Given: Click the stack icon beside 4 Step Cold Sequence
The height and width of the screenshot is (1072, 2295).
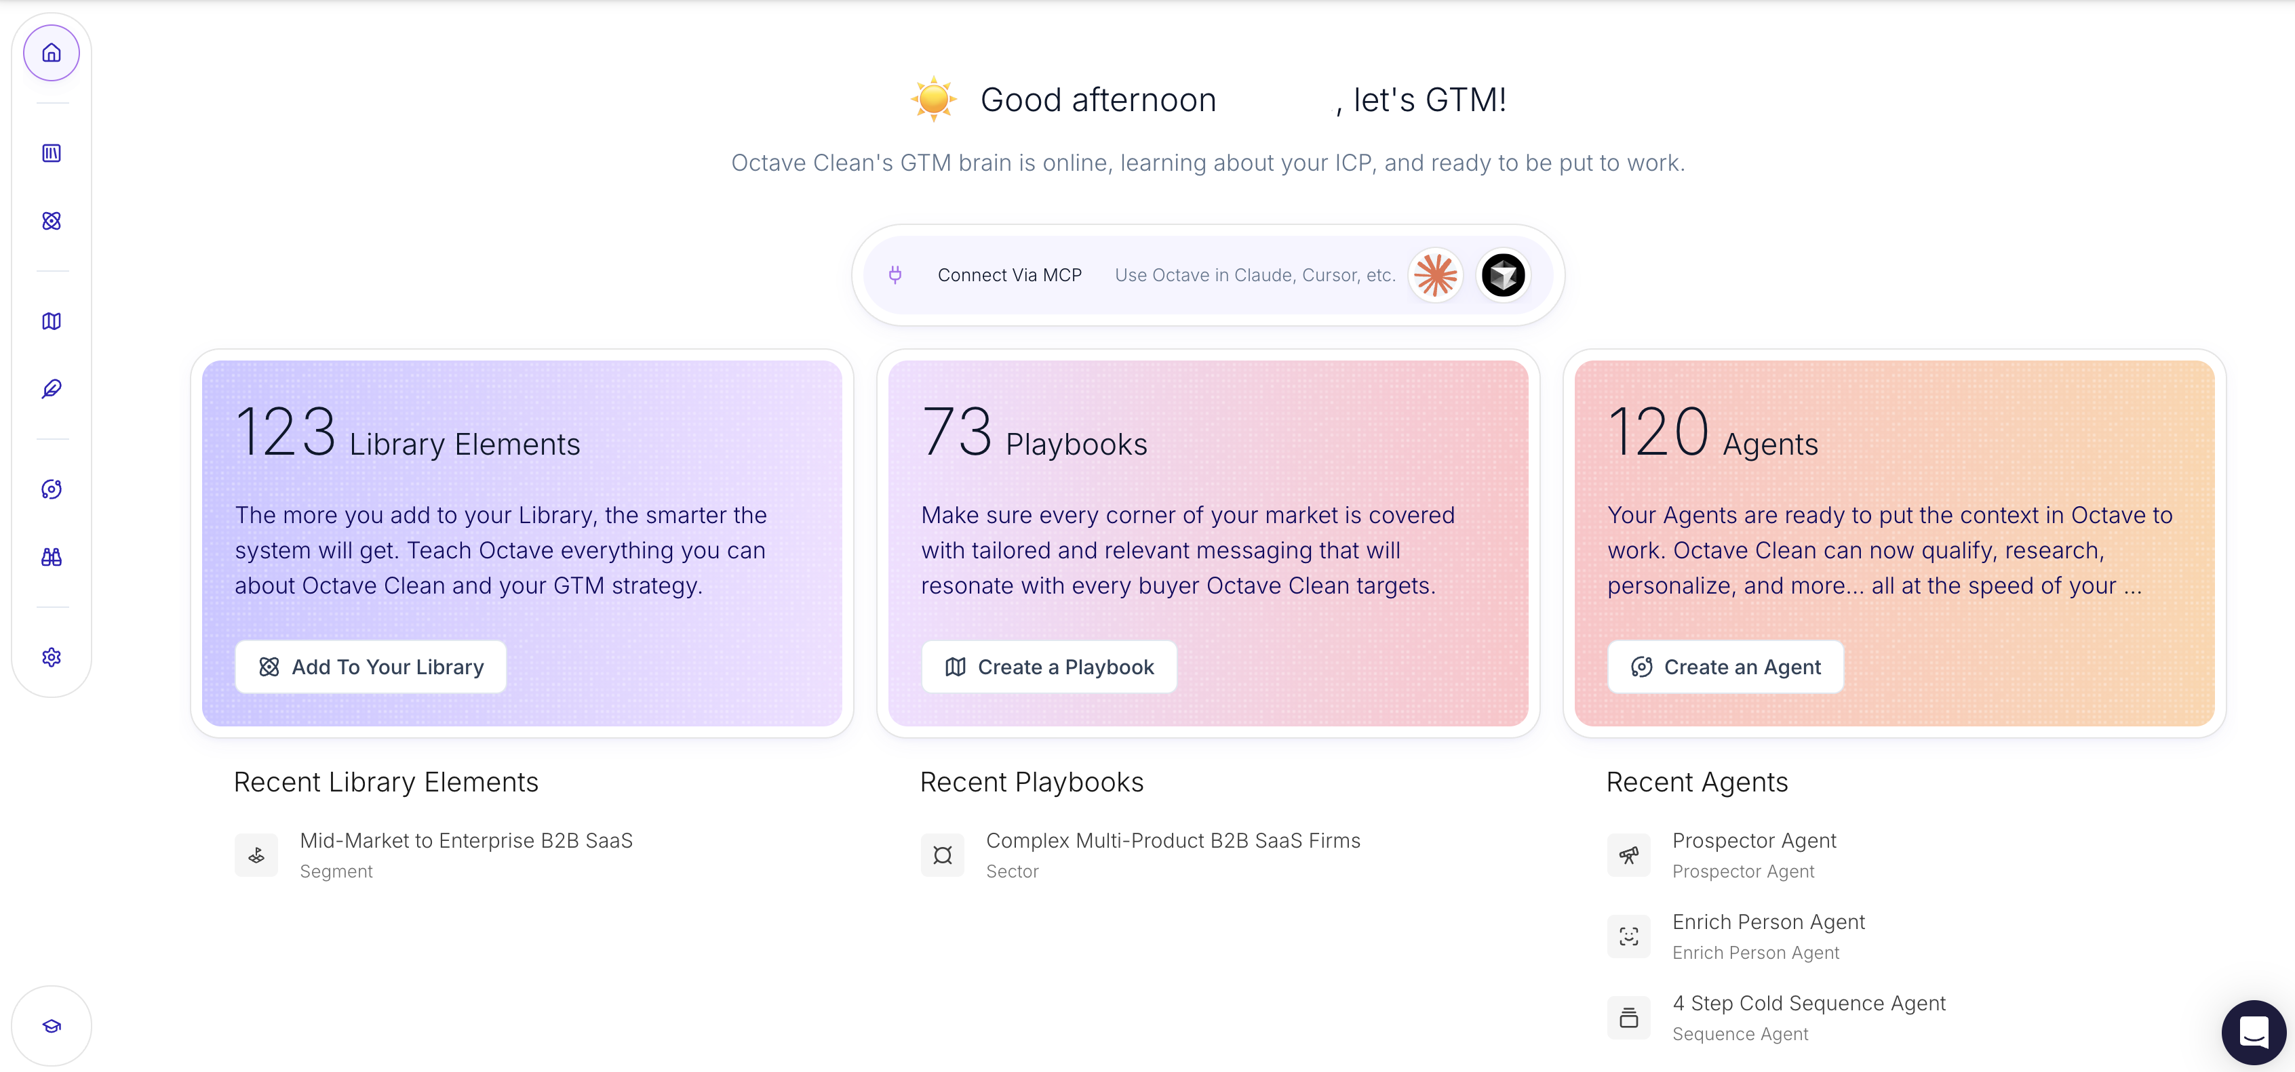Looking at the screenshot, I should 1628,1018.
